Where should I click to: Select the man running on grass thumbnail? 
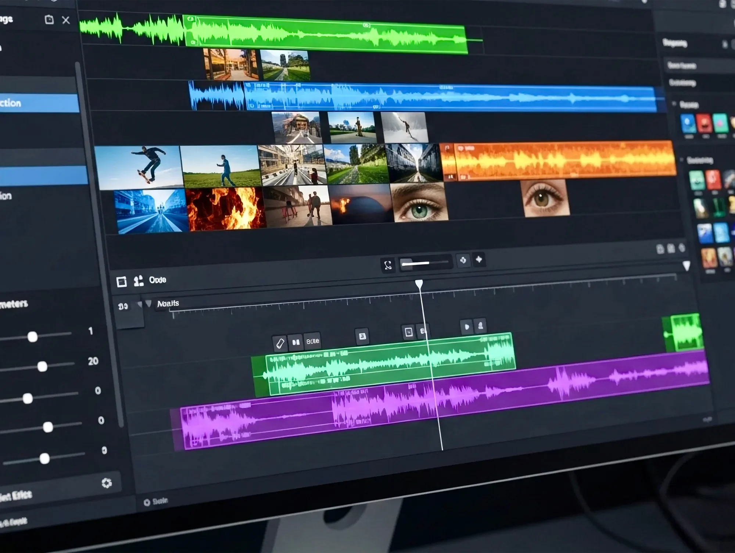[x=221, y=166]
